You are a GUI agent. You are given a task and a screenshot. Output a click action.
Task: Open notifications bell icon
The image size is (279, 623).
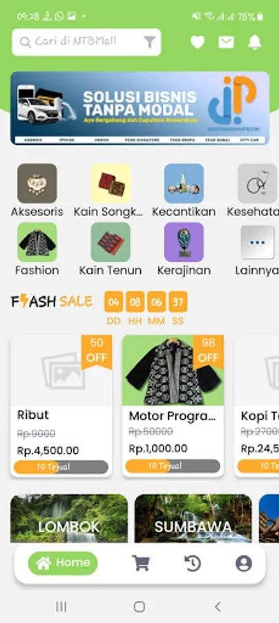(255, 42)
